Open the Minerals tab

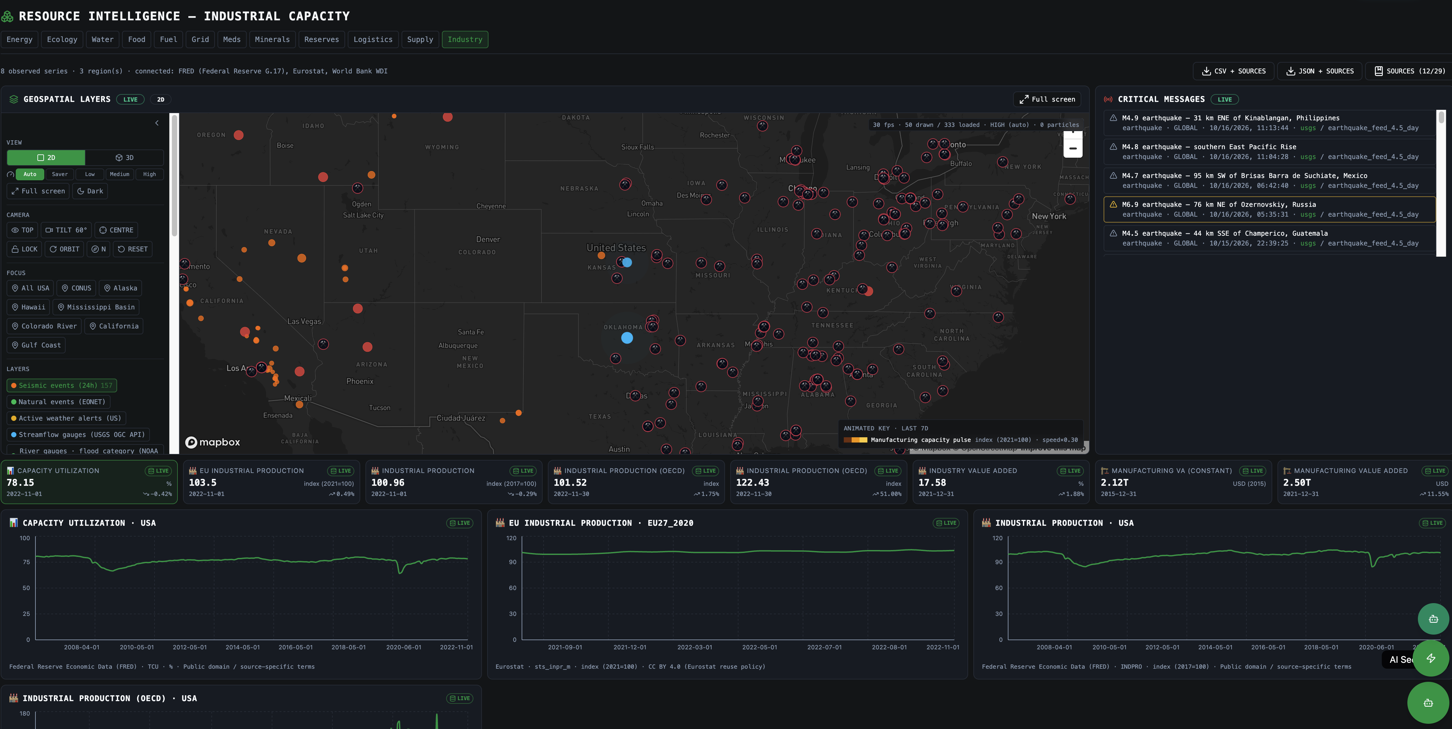click(x=272, y=39)
